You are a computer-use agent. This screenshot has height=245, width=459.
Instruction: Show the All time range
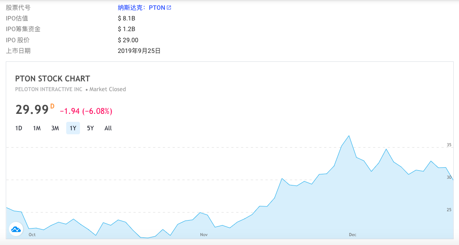[x=108, y=128]
